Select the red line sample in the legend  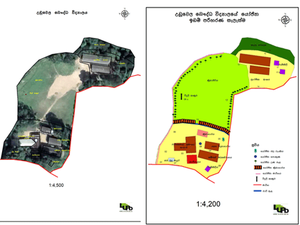[257, 185]
